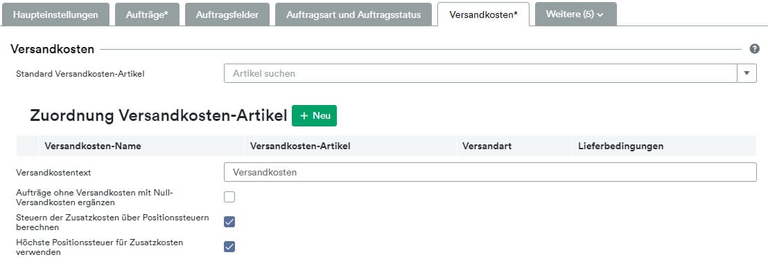768x257 pixels.
Task: Select the active Versandkosten tab
Action: (x=483, y=15)
